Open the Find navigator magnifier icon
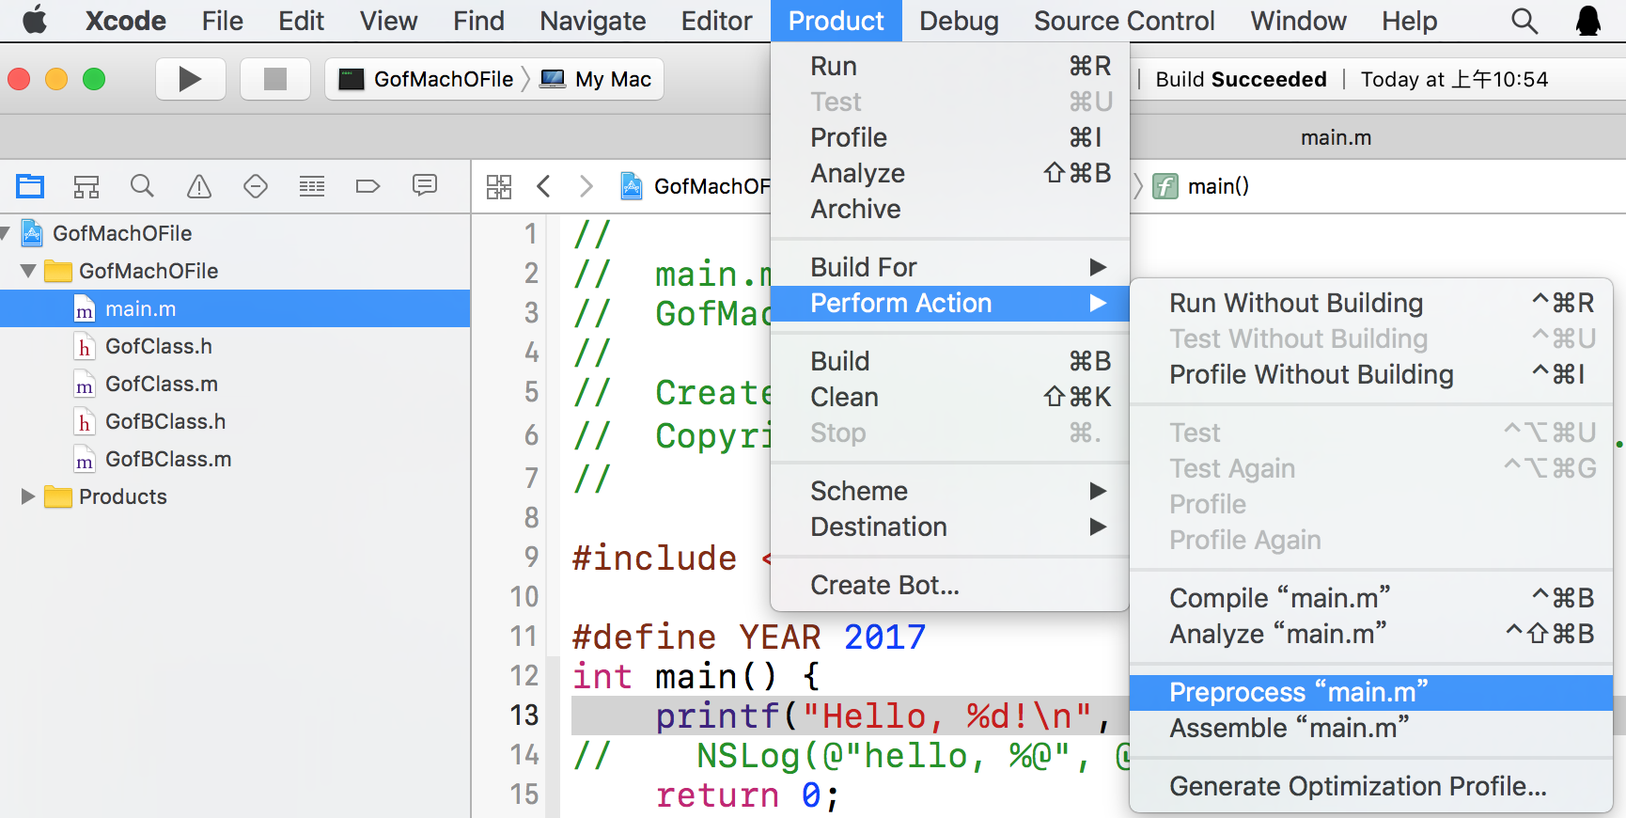 (x=142, y=186)
